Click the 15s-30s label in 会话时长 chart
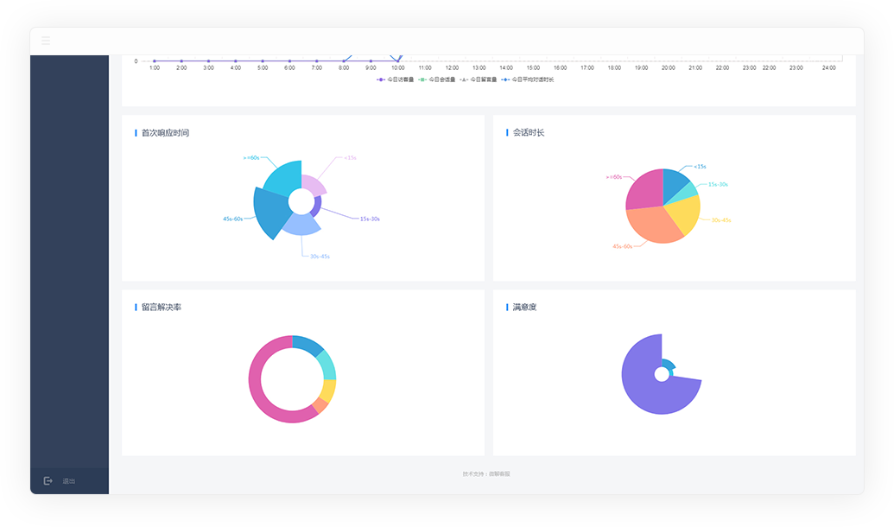Viewport: 894px width, 527px height. coord(718,185)
